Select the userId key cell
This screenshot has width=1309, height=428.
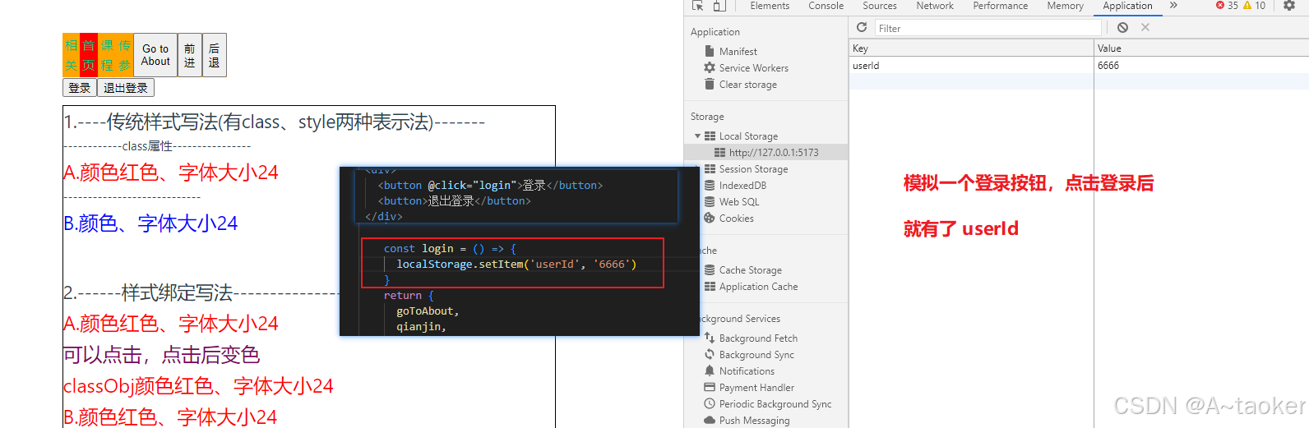971,65
